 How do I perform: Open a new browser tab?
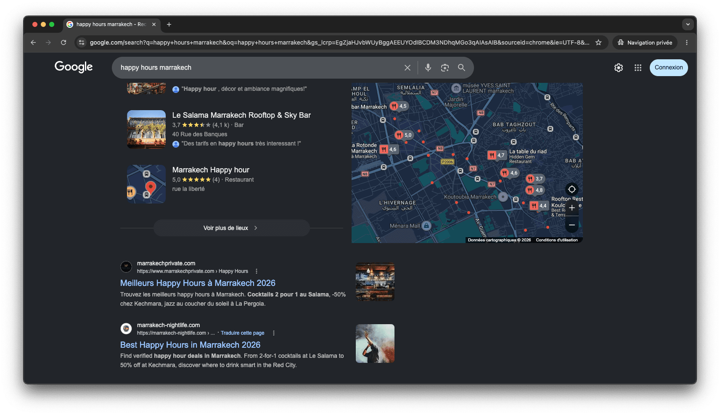click(x=169, y=24)
